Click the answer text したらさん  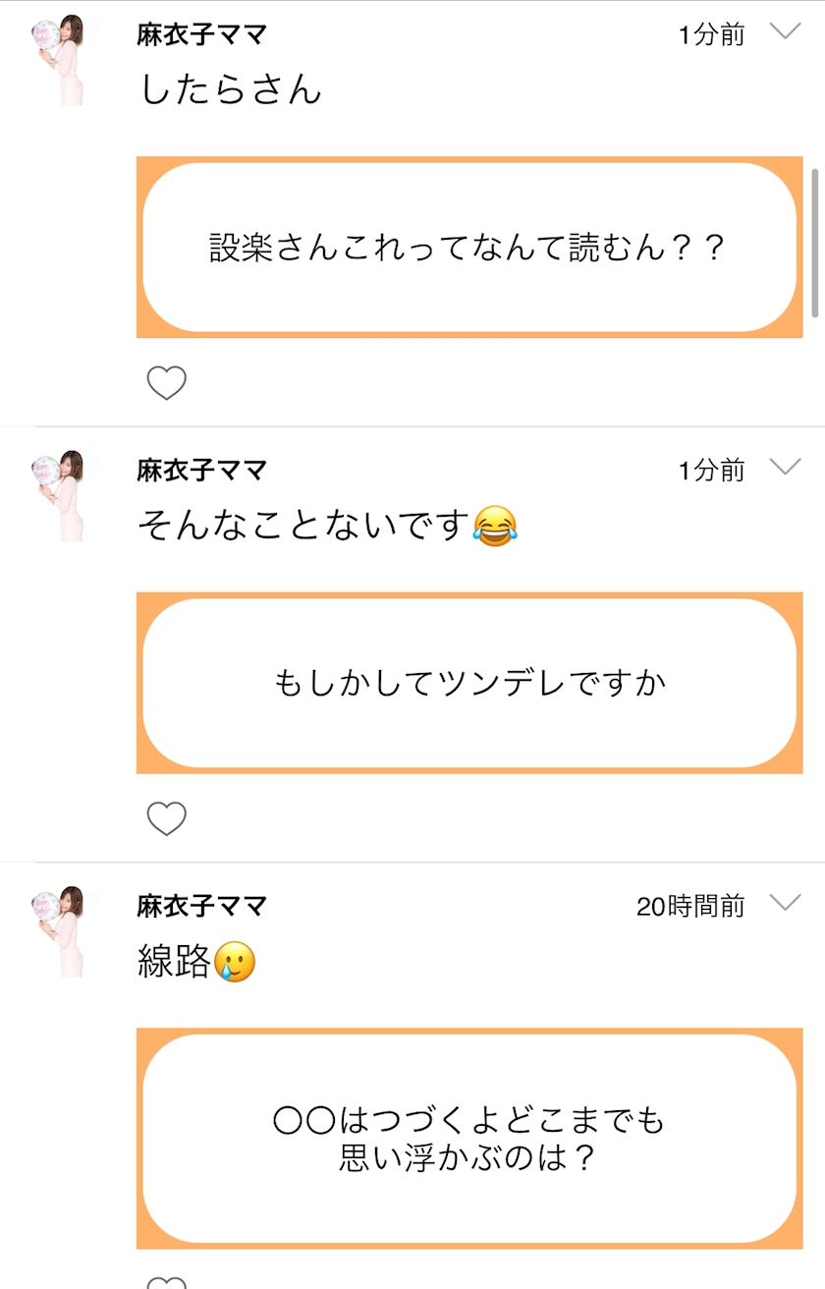click(x=231, y=90)
